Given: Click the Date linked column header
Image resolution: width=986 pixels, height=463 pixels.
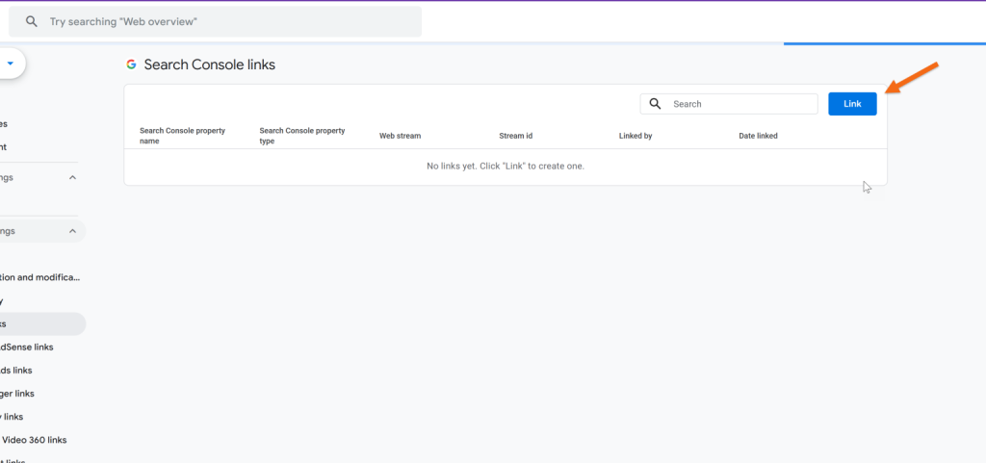Looking at the screenshot, I should click(x=758, y=136).
